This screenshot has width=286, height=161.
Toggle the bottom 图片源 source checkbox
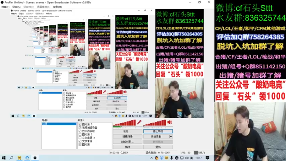[80, 145]
